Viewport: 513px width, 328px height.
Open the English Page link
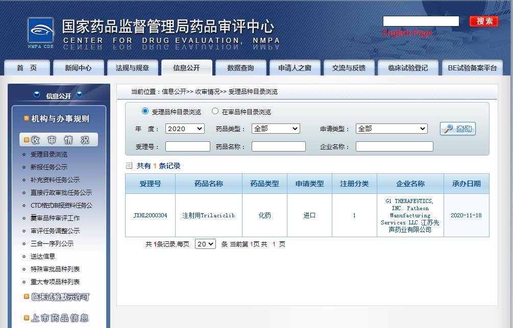pos(407,33)
